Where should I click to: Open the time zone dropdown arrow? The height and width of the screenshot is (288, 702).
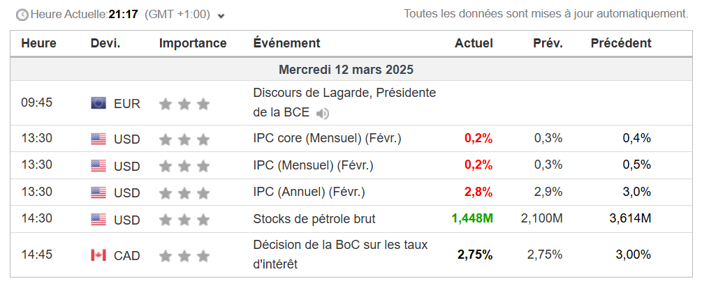coord(221,15)
